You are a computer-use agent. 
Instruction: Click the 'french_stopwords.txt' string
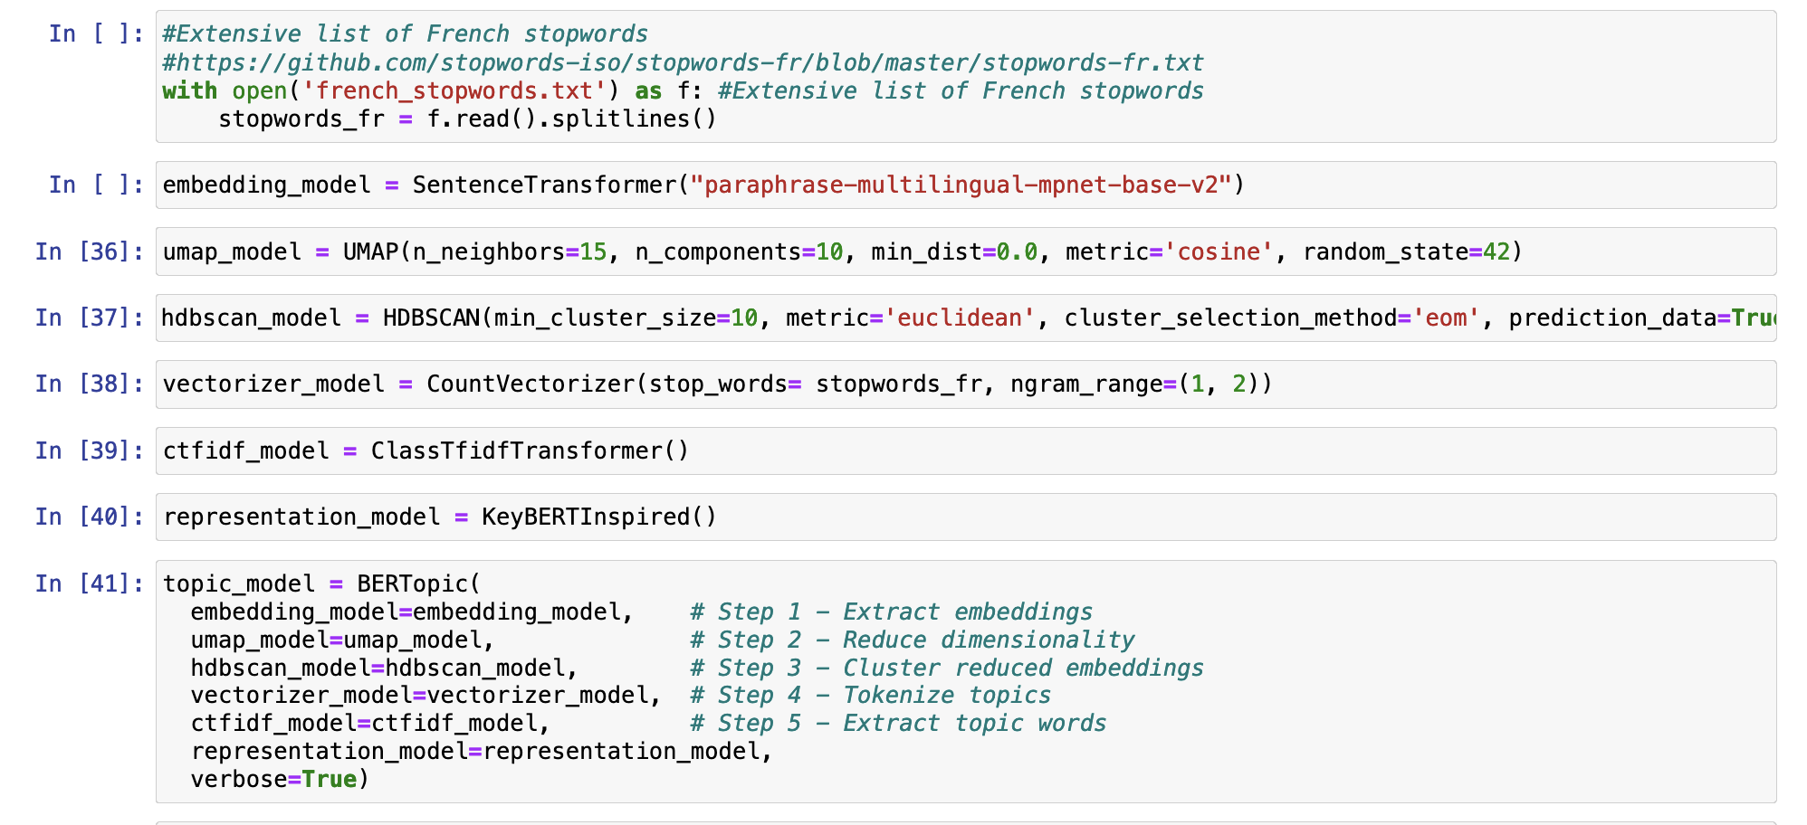[454, 90]
